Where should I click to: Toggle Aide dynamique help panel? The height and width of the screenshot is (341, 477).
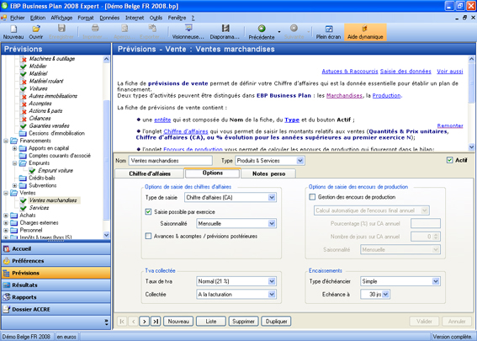(365, 32)
